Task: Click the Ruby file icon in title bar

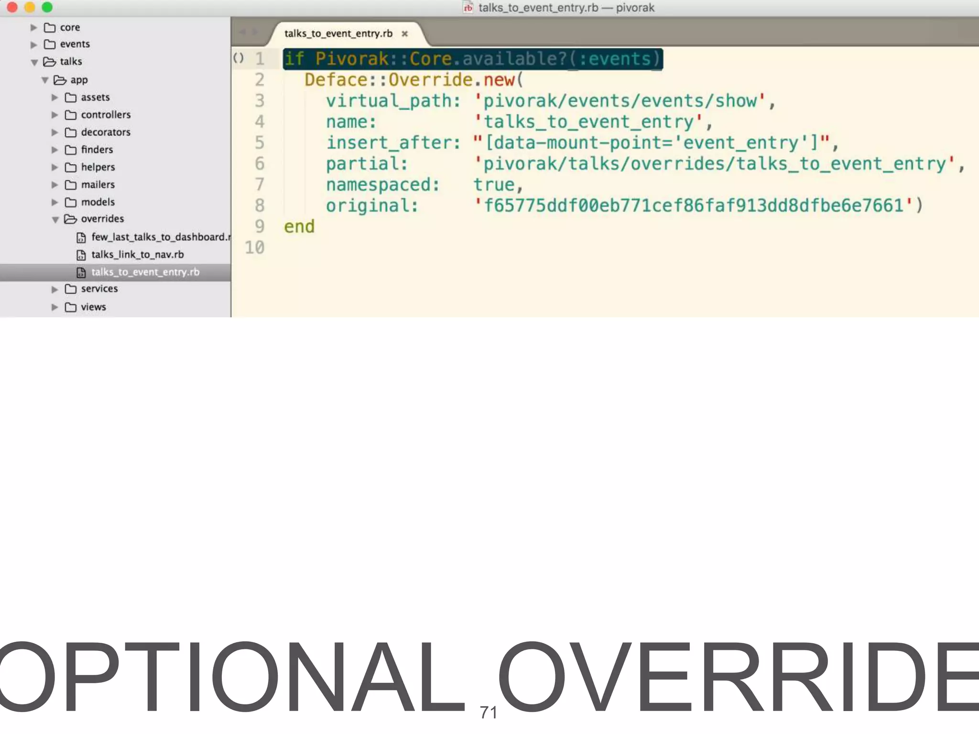Action: [x=468, y=8]
